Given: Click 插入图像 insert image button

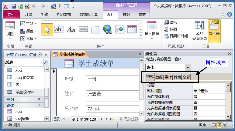Looking at the screenshot, I should (x=152, y=30).
